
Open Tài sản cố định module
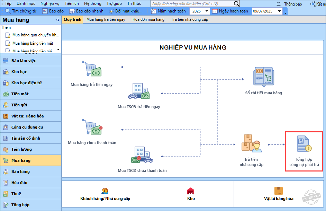point(31,138)
